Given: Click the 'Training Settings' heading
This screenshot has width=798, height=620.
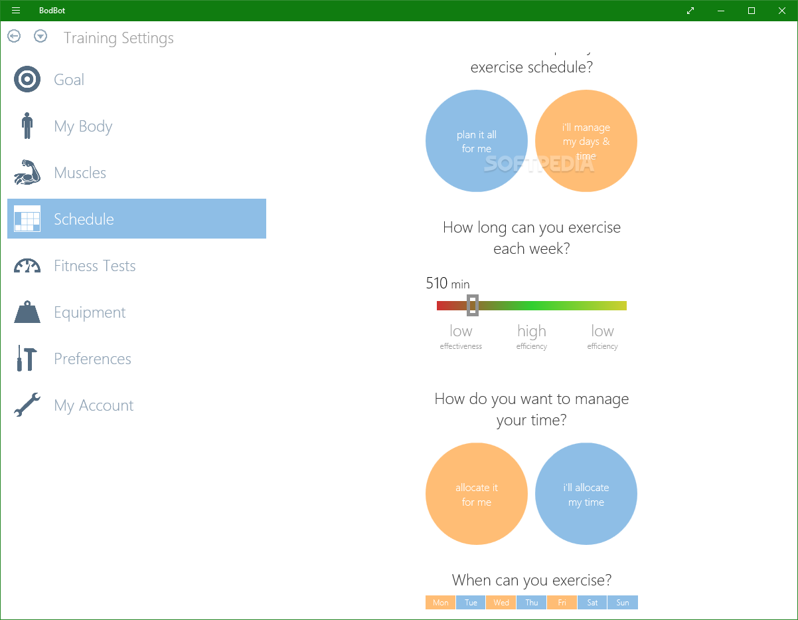Looking at the screenshot, I should [119, 38].
